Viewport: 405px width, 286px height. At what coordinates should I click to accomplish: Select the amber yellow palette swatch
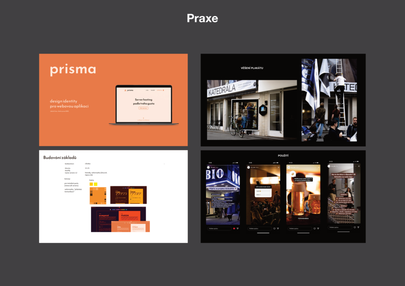[x=91, y=184]
